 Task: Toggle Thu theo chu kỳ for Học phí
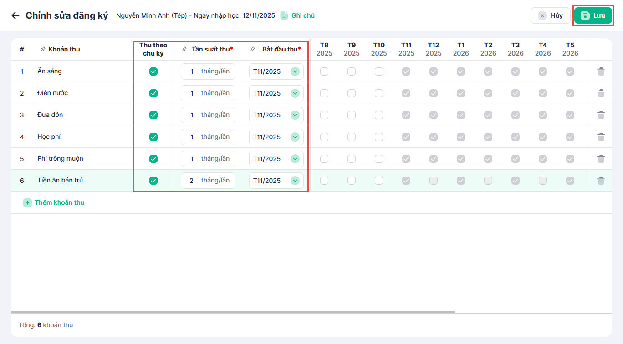(x=153, y=137)
